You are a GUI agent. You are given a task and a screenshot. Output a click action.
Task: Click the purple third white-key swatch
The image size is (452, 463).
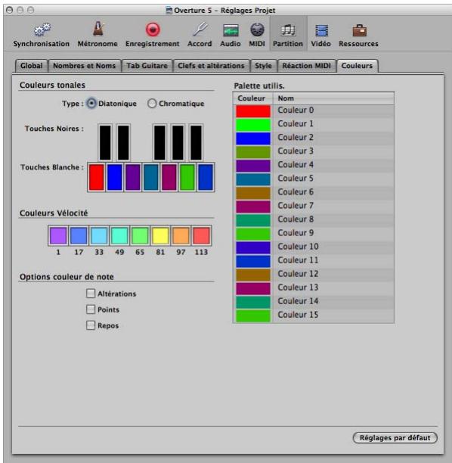click(x=133, y=177)
